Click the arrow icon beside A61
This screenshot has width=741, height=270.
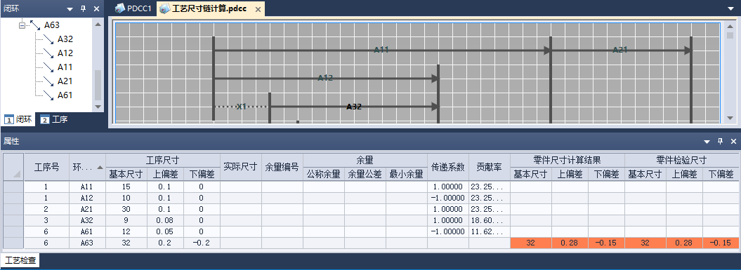(x=49, y=95)
